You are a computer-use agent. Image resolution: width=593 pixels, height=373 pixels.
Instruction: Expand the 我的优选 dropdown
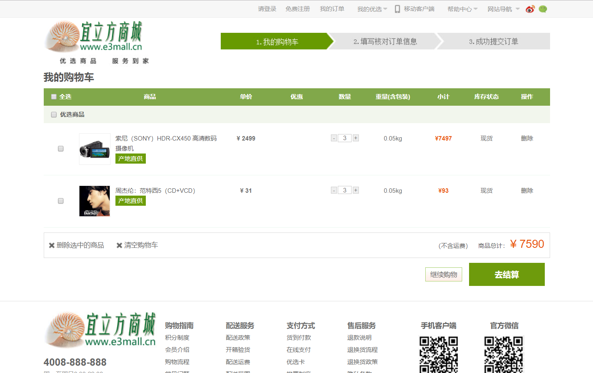[x=369, y=9]
